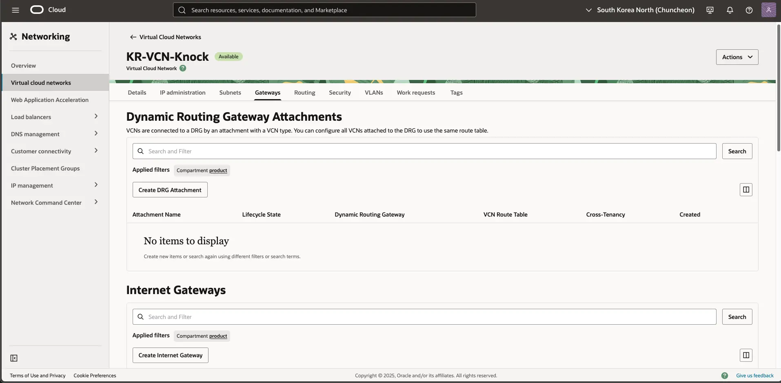
Task: Select the Gateways tab
Action: 268,93
